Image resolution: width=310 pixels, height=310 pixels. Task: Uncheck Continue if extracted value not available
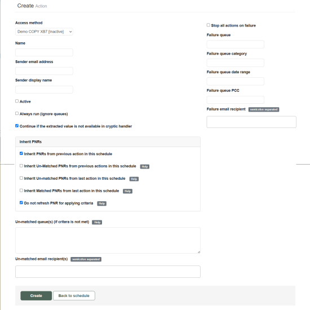(17, 126)
